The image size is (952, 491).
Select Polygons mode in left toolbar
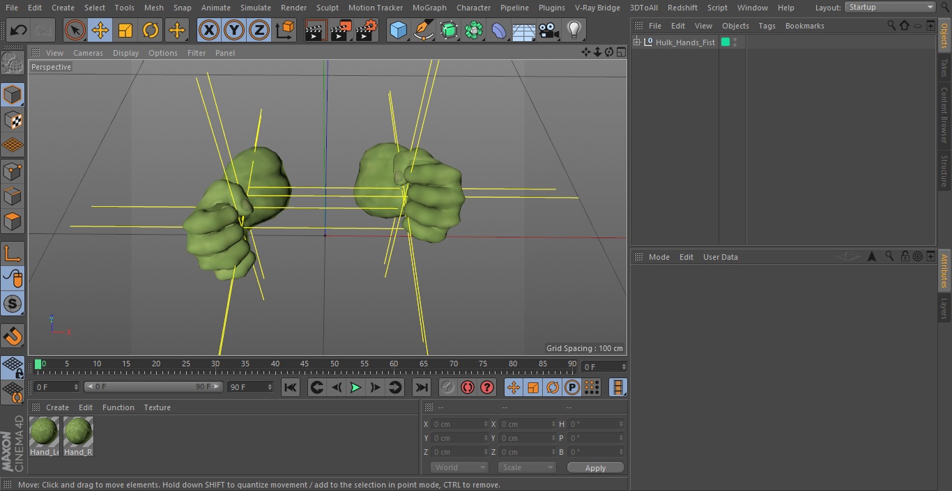click(13, 222)
